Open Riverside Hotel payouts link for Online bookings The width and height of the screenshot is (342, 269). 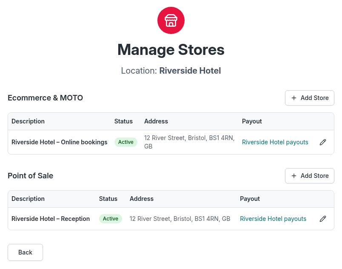click(x=275, y=142)
